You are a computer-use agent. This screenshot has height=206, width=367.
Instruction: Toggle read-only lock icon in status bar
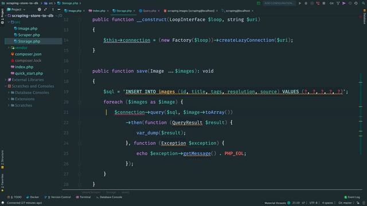(358, 203)
